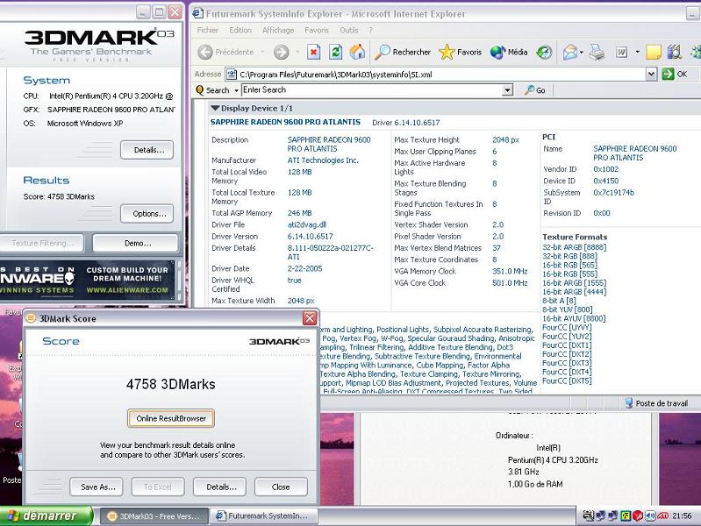Screen dimensions: 701x526
Task: Open the Enter Search combo dropdown arrow
Action: 507,90
